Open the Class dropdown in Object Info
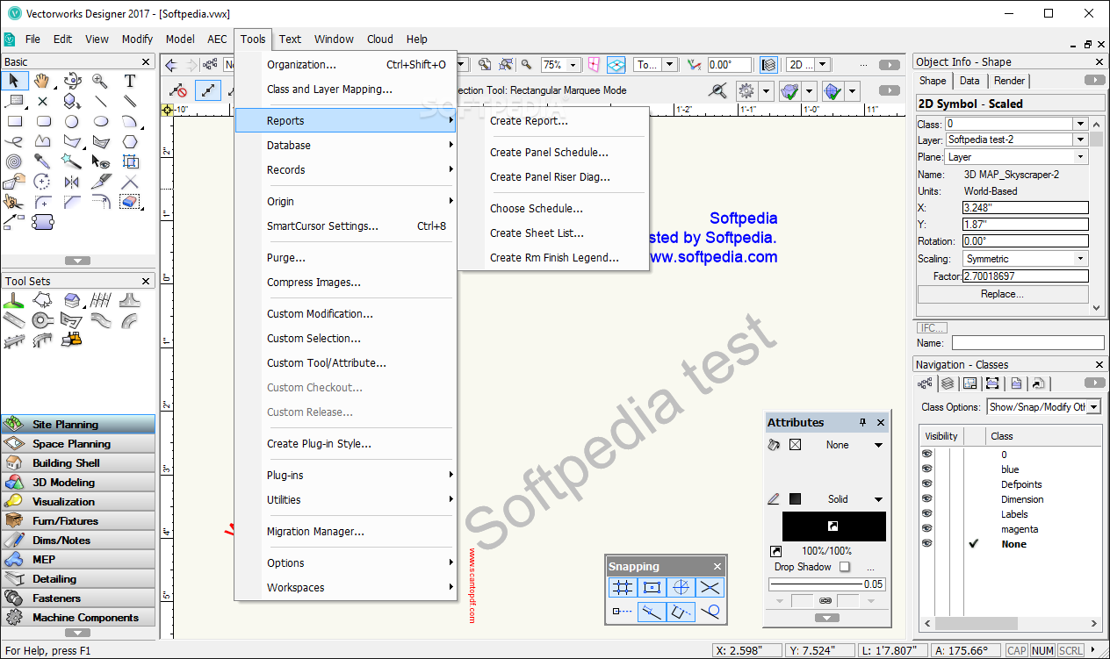This screenshot has height=659, width=1110. (x=1080, y=124)
